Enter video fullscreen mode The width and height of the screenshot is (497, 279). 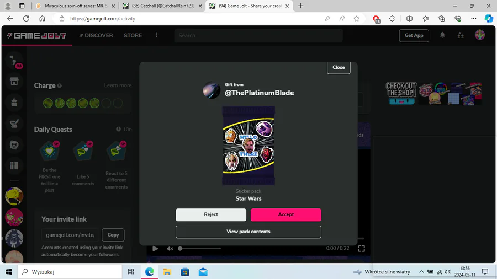pyautogui.click(x=361, y=249)
